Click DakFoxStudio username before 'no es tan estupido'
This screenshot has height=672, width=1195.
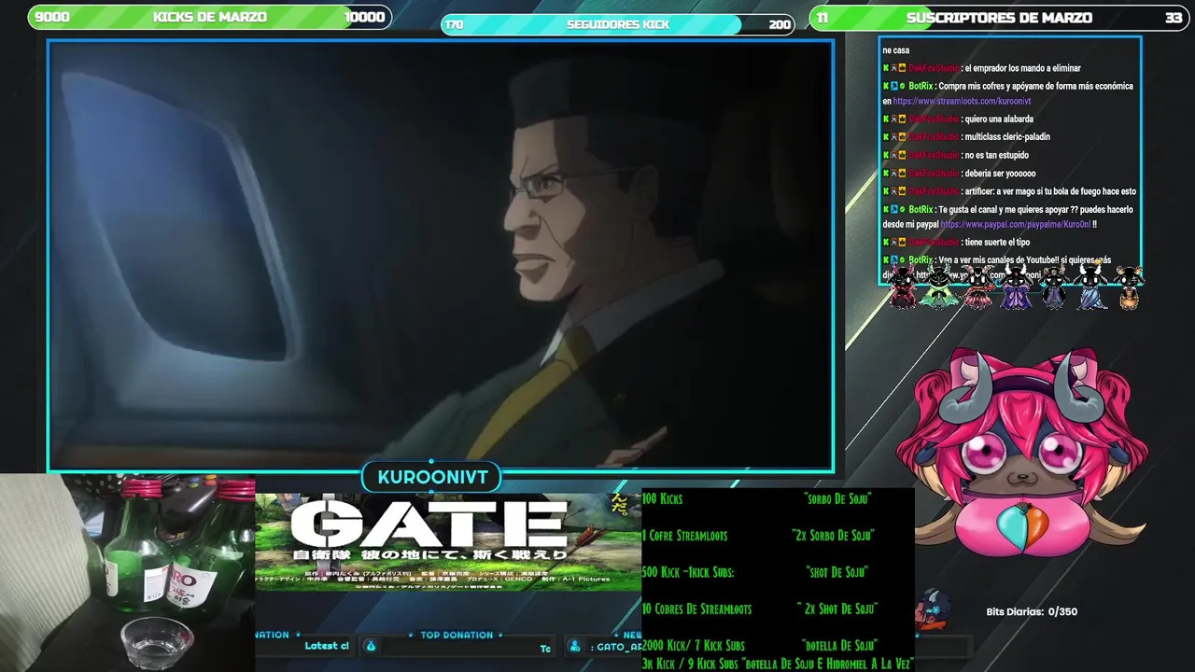[x=934, y=156]
